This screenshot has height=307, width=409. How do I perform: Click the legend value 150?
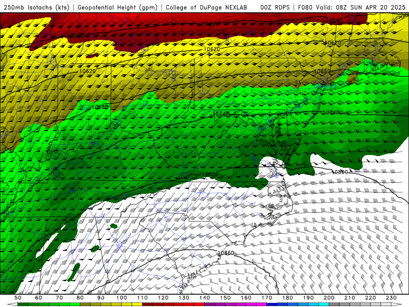point(225,298)
